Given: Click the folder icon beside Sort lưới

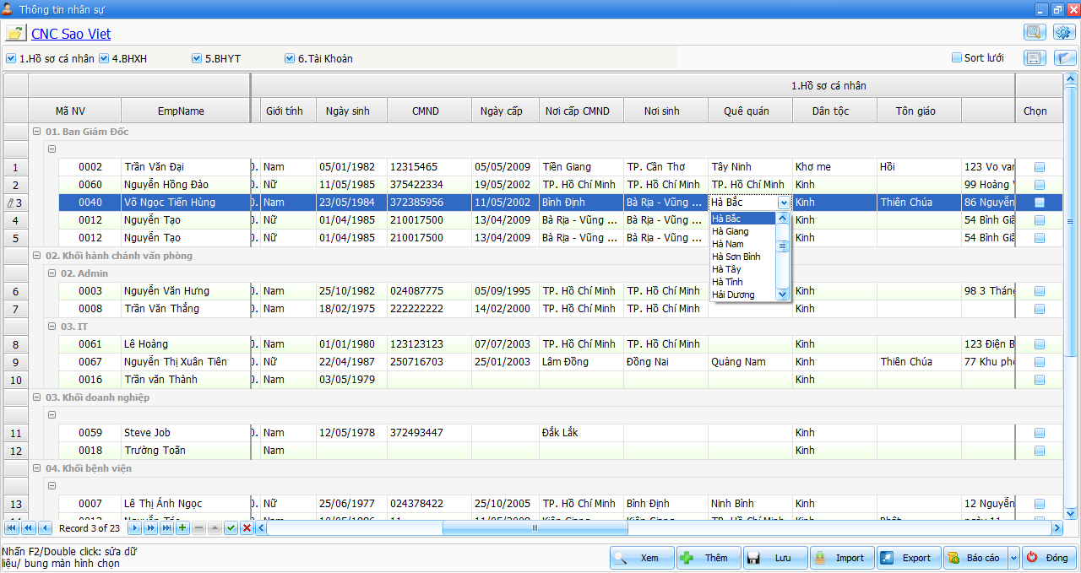Looking at the screenshot, I should coord(1064,58).
